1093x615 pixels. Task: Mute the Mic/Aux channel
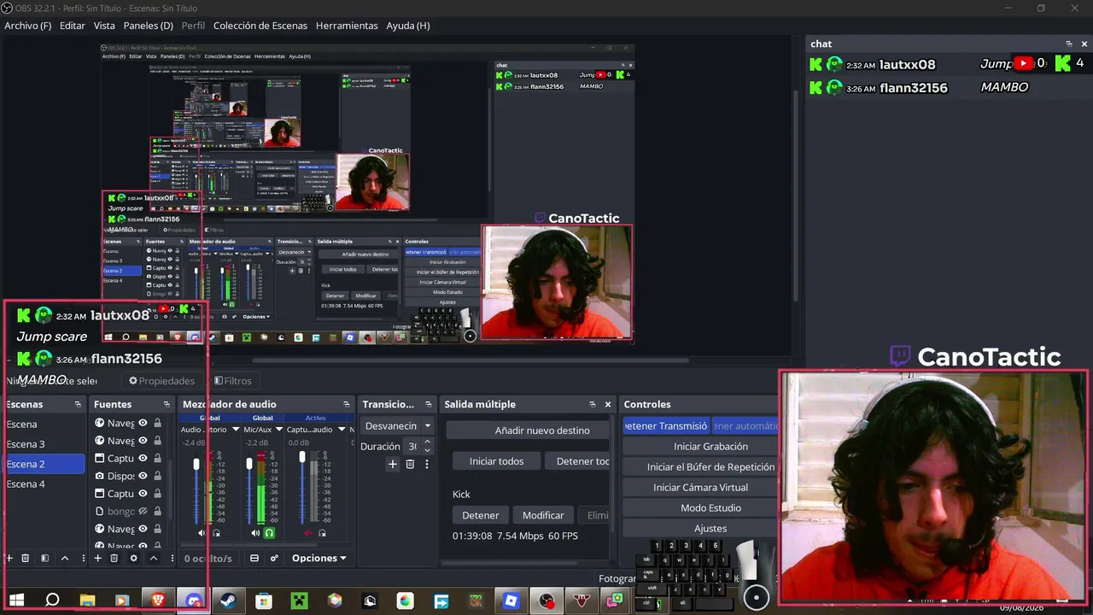255,533
